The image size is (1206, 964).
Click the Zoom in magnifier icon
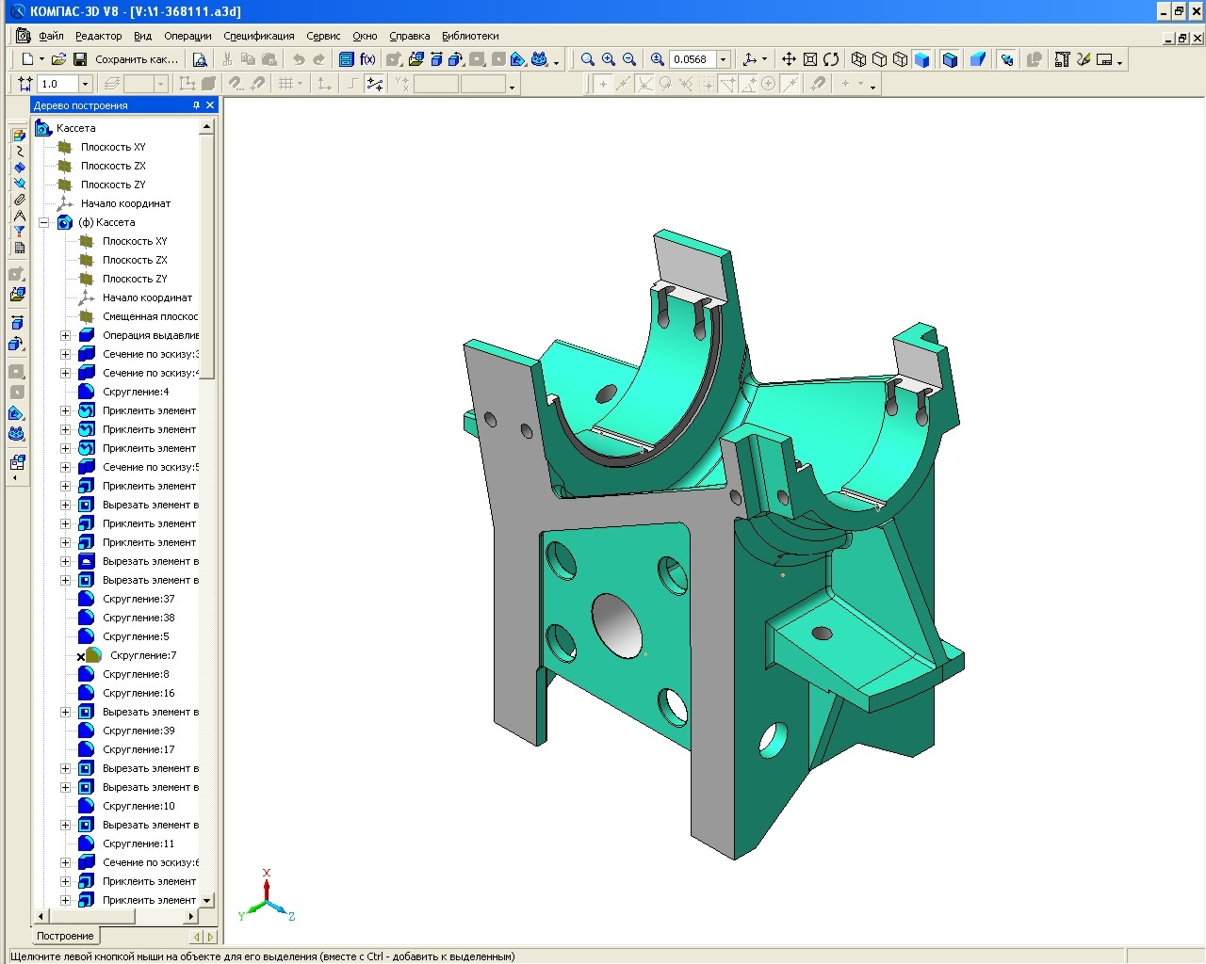click(609, 59)
